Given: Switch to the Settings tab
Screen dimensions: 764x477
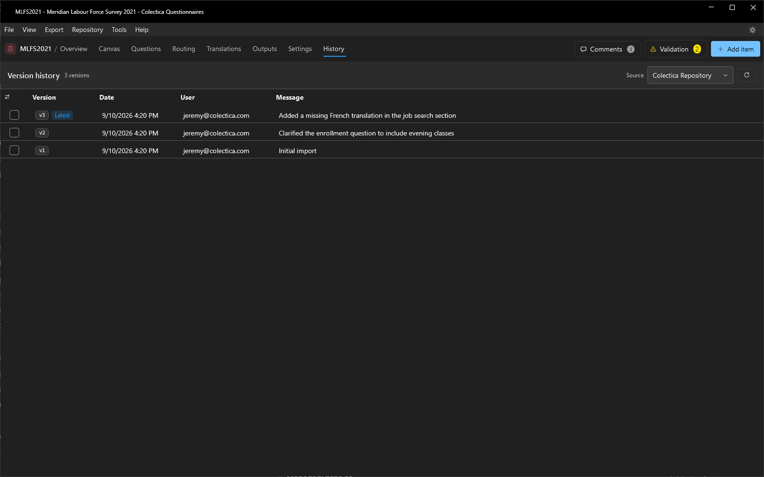Looking at the screenshot, I should pos(300,49).
